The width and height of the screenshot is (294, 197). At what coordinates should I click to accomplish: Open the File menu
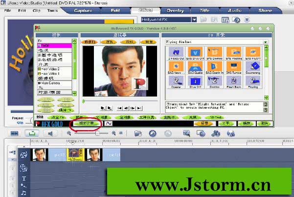(8, 10)
